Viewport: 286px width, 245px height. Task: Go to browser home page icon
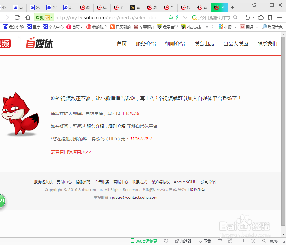pos(28,17)
